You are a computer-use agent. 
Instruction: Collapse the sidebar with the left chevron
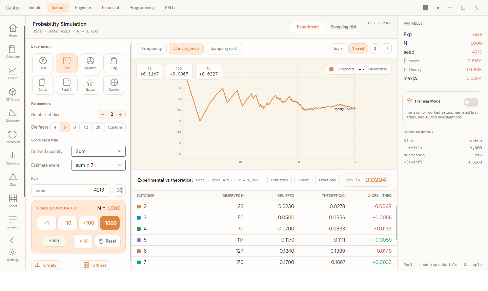click(12, 240)
